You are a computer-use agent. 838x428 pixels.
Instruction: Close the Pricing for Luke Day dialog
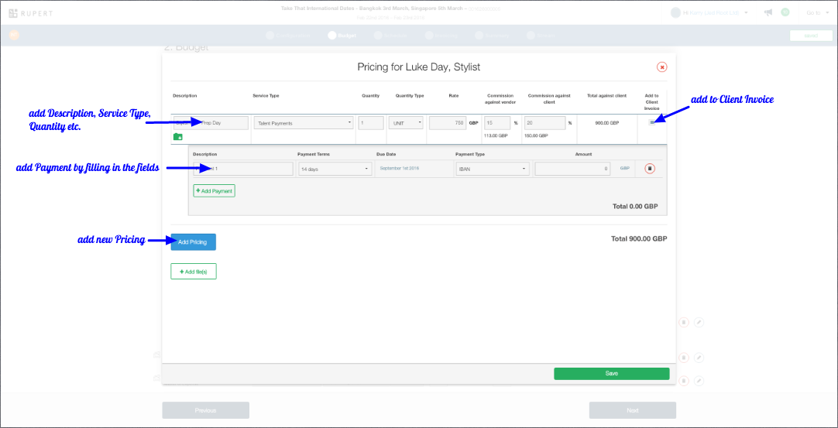tap(661, 67)
